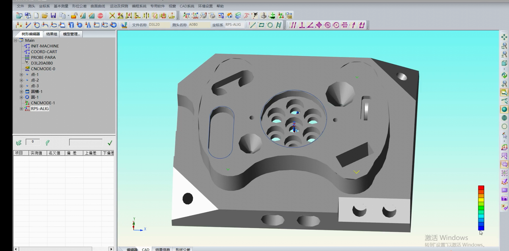Click the pan move arrows icon in CAD sidebar

point(504,37)
